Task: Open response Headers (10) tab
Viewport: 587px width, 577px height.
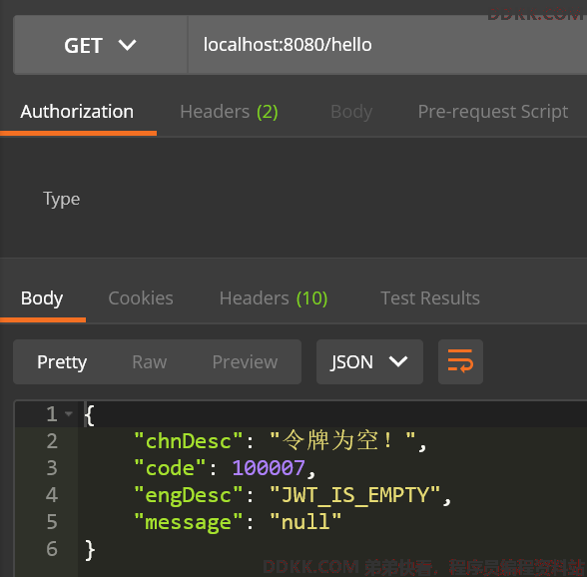Action: coord(274,298)
